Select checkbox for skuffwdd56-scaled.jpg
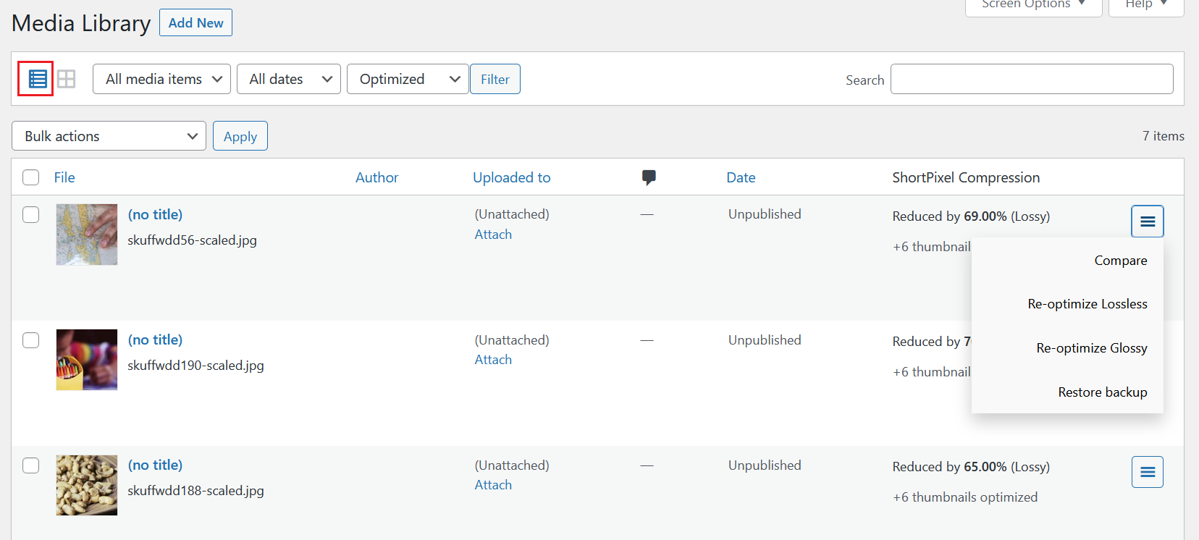 coord(30,215)
